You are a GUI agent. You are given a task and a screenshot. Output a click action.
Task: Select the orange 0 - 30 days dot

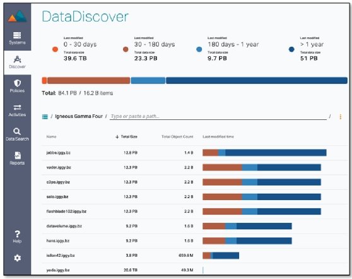pyautogui.click(x=55, y=49)
